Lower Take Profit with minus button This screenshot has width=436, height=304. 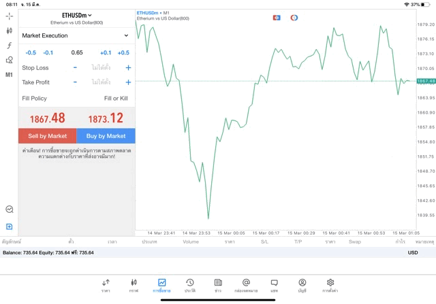pyautogui.click(x=75, y=82)
